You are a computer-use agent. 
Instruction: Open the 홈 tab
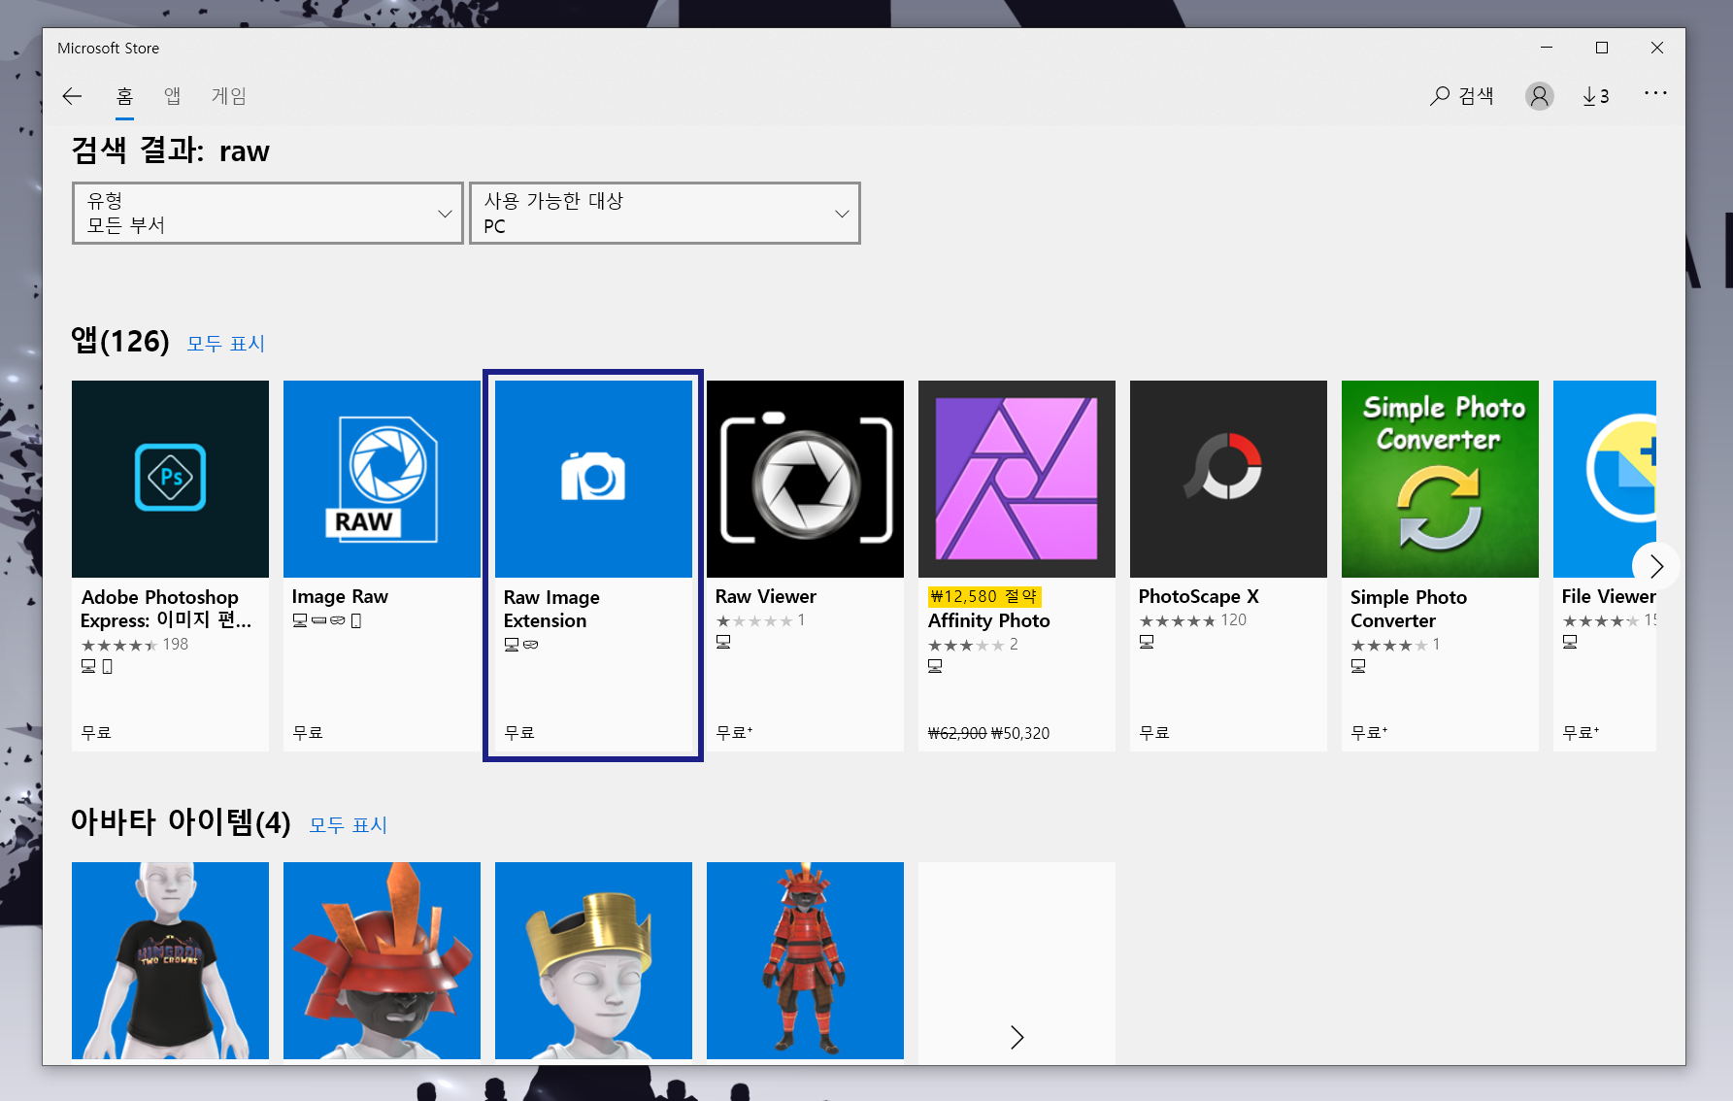point(124,96)
